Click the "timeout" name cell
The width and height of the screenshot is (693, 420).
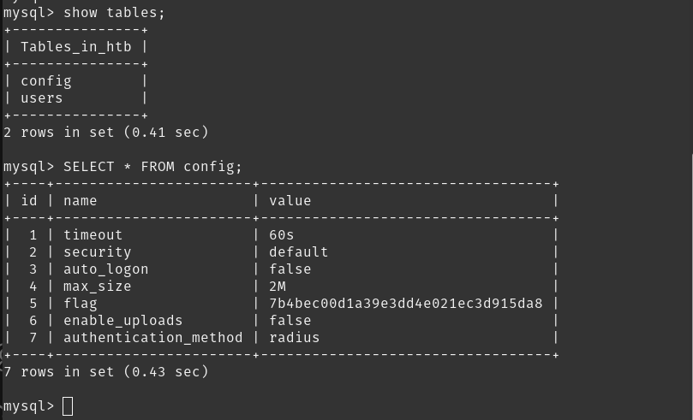[x=93, y=235]
